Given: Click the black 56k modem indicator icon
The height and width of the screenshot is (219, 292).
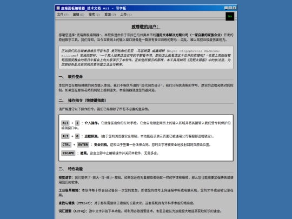Looking at the screenshot, I should click(x=230, y=16).
